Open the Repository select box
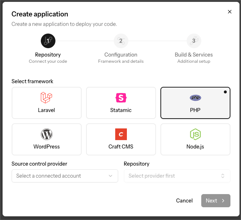The height and width of the screenshot is (220, 241). (177, 176)
